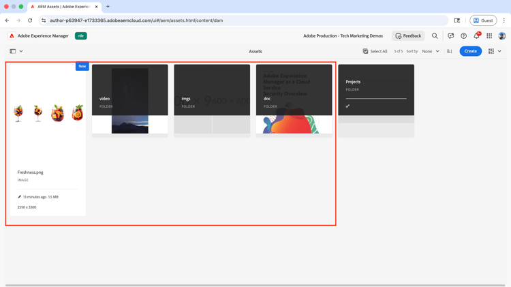Image resolution: width=511 pixels, height=287 pixels.
Task: Click the browser back arrow
Action: [x=7, y=20]
